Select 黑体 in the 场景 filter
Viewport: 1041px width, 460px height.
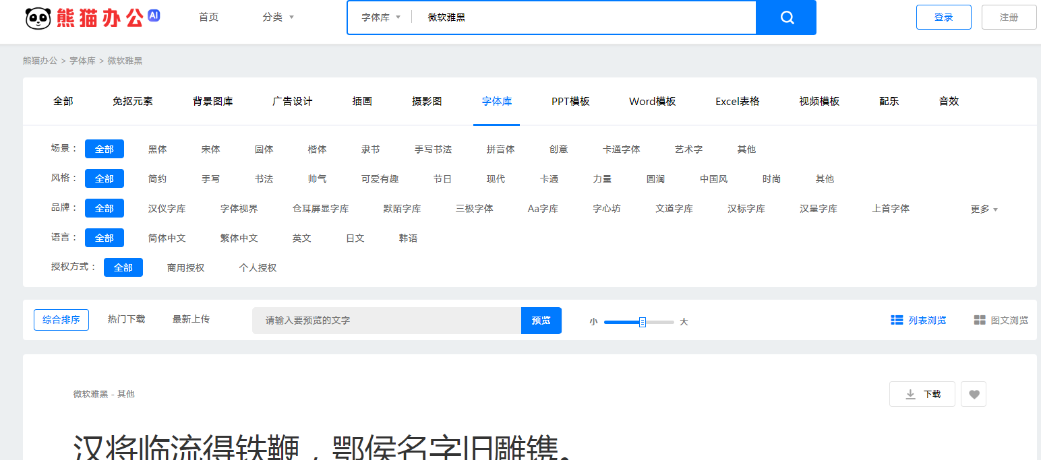[x=157, y=150]
